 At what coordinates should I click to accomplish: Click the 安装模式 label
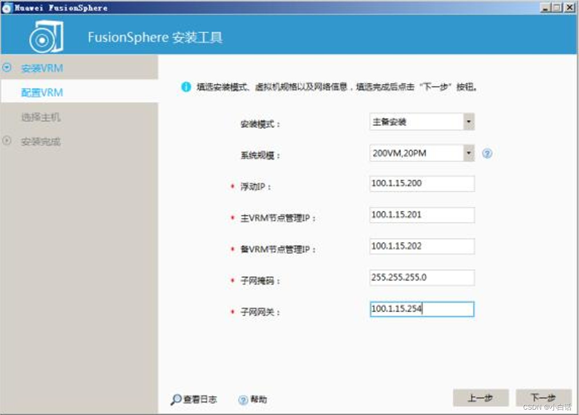click(x=260, y=124)
